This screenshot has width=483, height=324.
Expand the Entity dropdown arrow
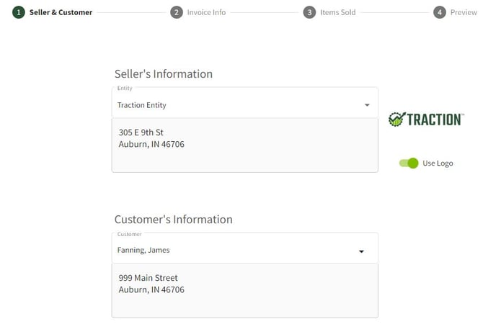(x=367, y=105)
